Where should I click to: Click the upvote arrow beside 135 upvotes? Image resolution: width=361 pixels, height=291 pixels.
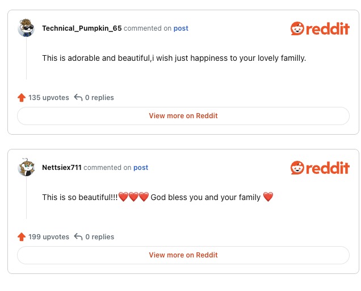(22, 98)
